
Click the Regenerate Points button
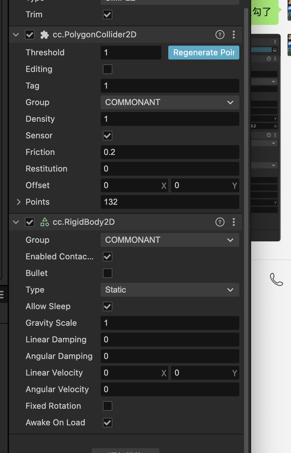(203, 53)
